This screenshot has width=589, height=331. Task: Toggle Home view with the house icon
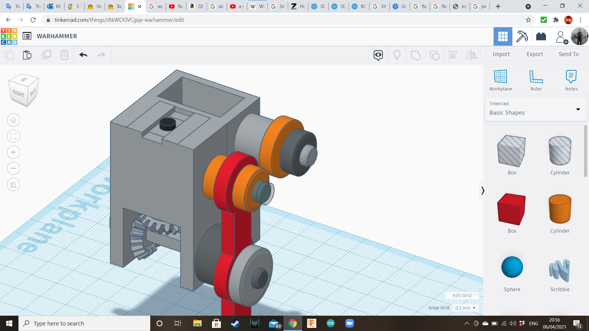[x=13, y=120]
